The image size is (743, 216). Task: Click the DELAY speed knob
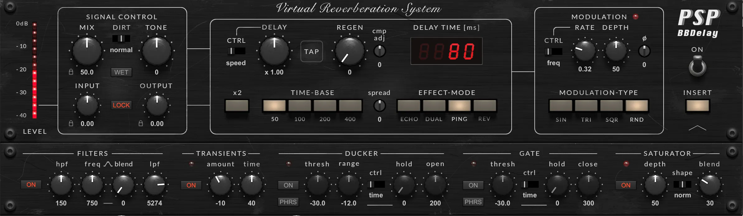(274, 51)
